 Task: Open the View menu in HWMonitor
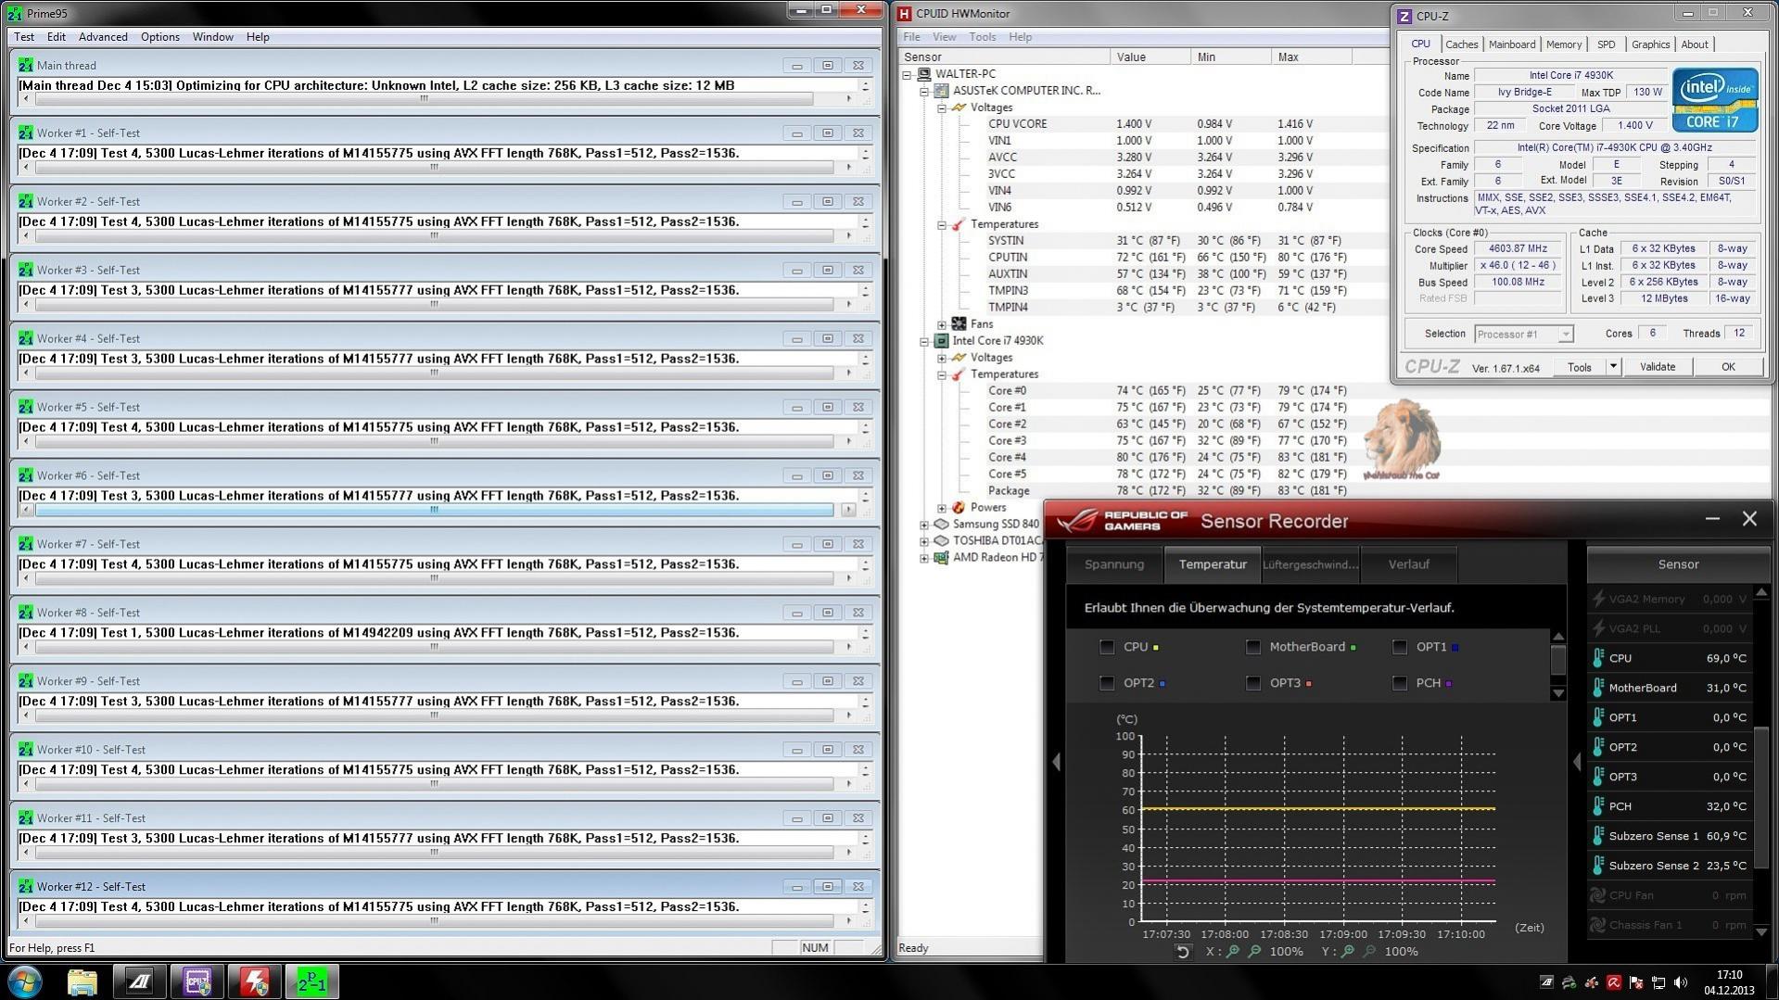(945, 37)
